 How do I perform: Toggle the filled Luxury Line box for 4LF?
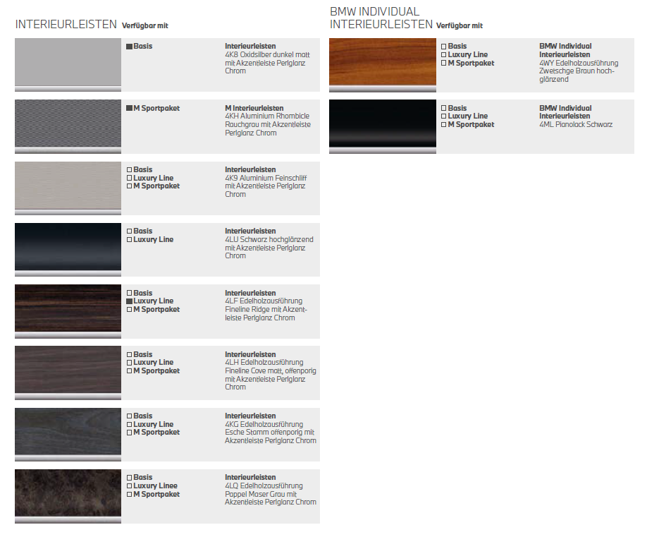point(129,301)
